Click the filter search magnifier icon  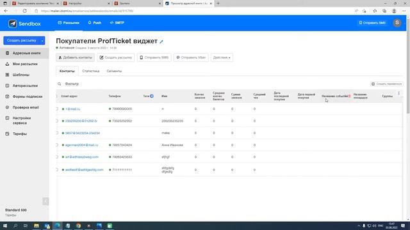[60, 84]
